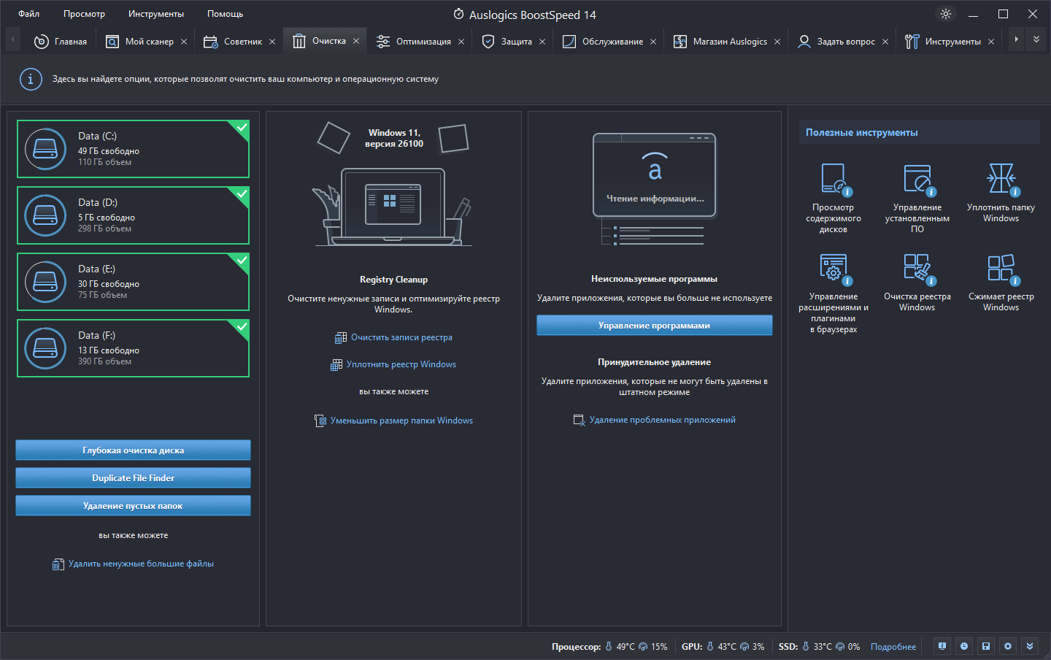Click the settings gear in status bar
The image size is (1051, 660).
(1008, 646)
